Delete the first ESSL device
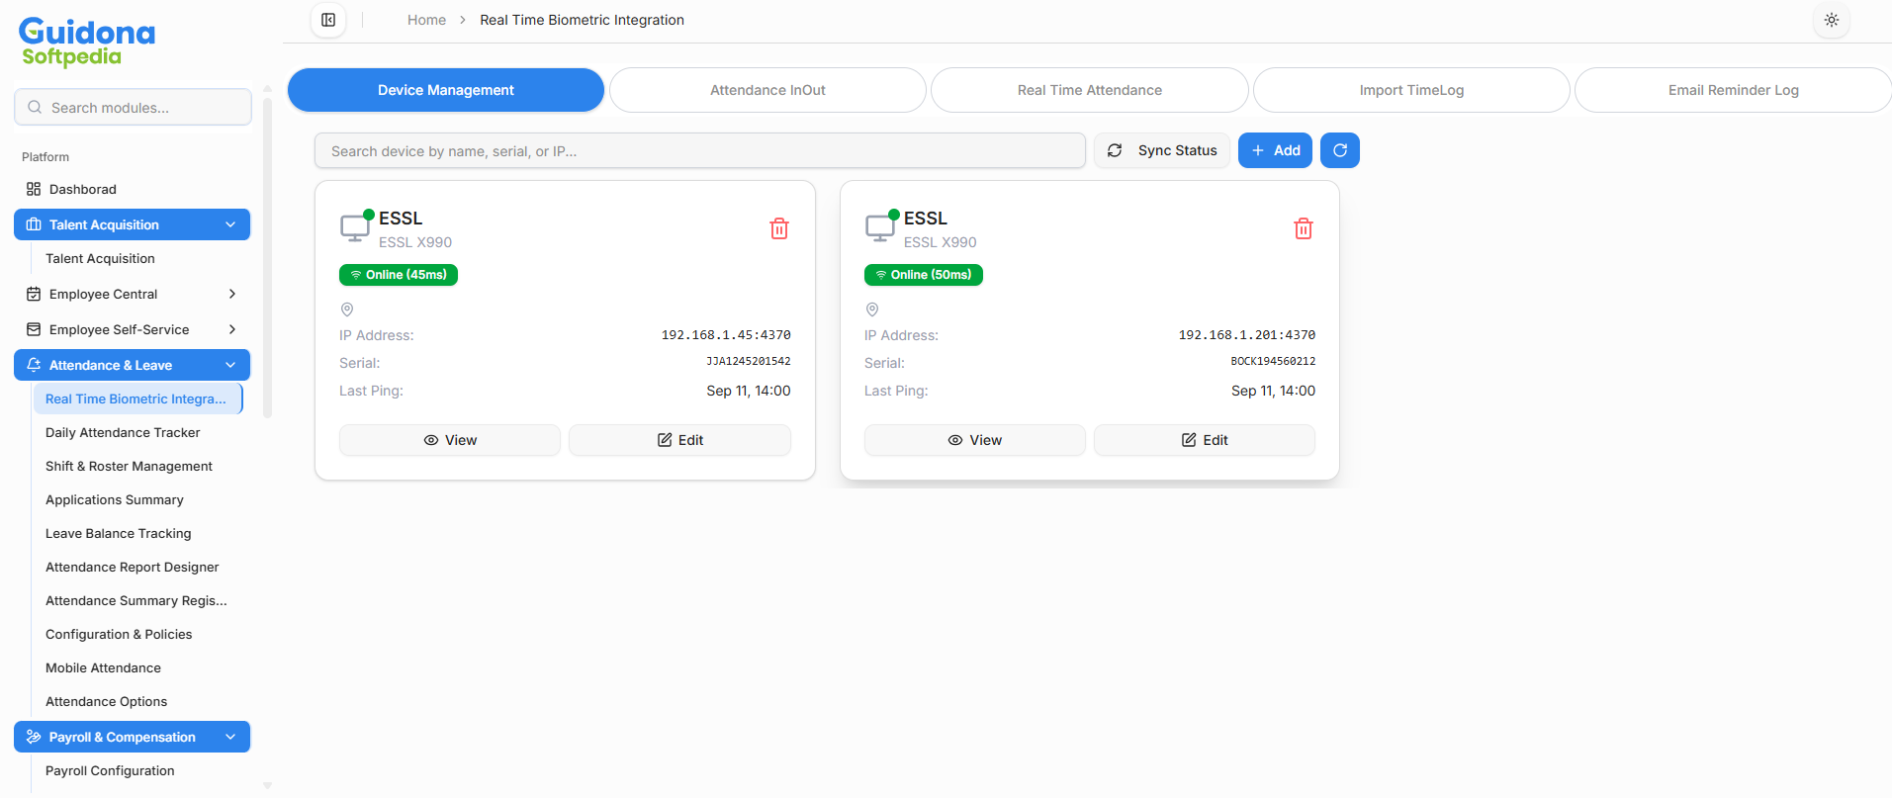This screenshot has height=798, width=1892. (x=779, y=228)
